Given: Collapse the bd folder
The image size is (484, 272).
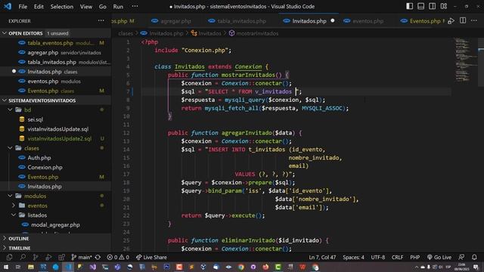Looking at the screenshot, I should point(10,110).
